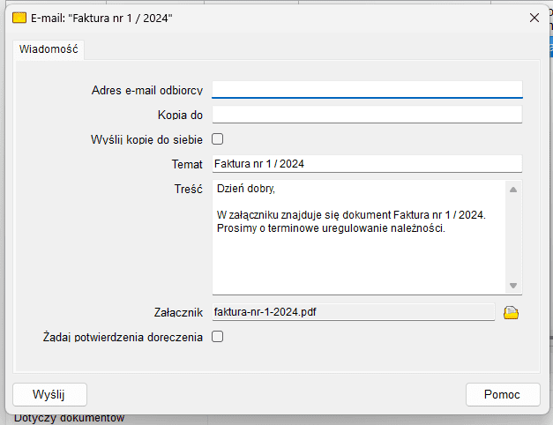The height and width of the screenshot is (425, 553).
Task: Click the 'Adres e-mail odbiorcy' label
Action: (x=147, y=90)
